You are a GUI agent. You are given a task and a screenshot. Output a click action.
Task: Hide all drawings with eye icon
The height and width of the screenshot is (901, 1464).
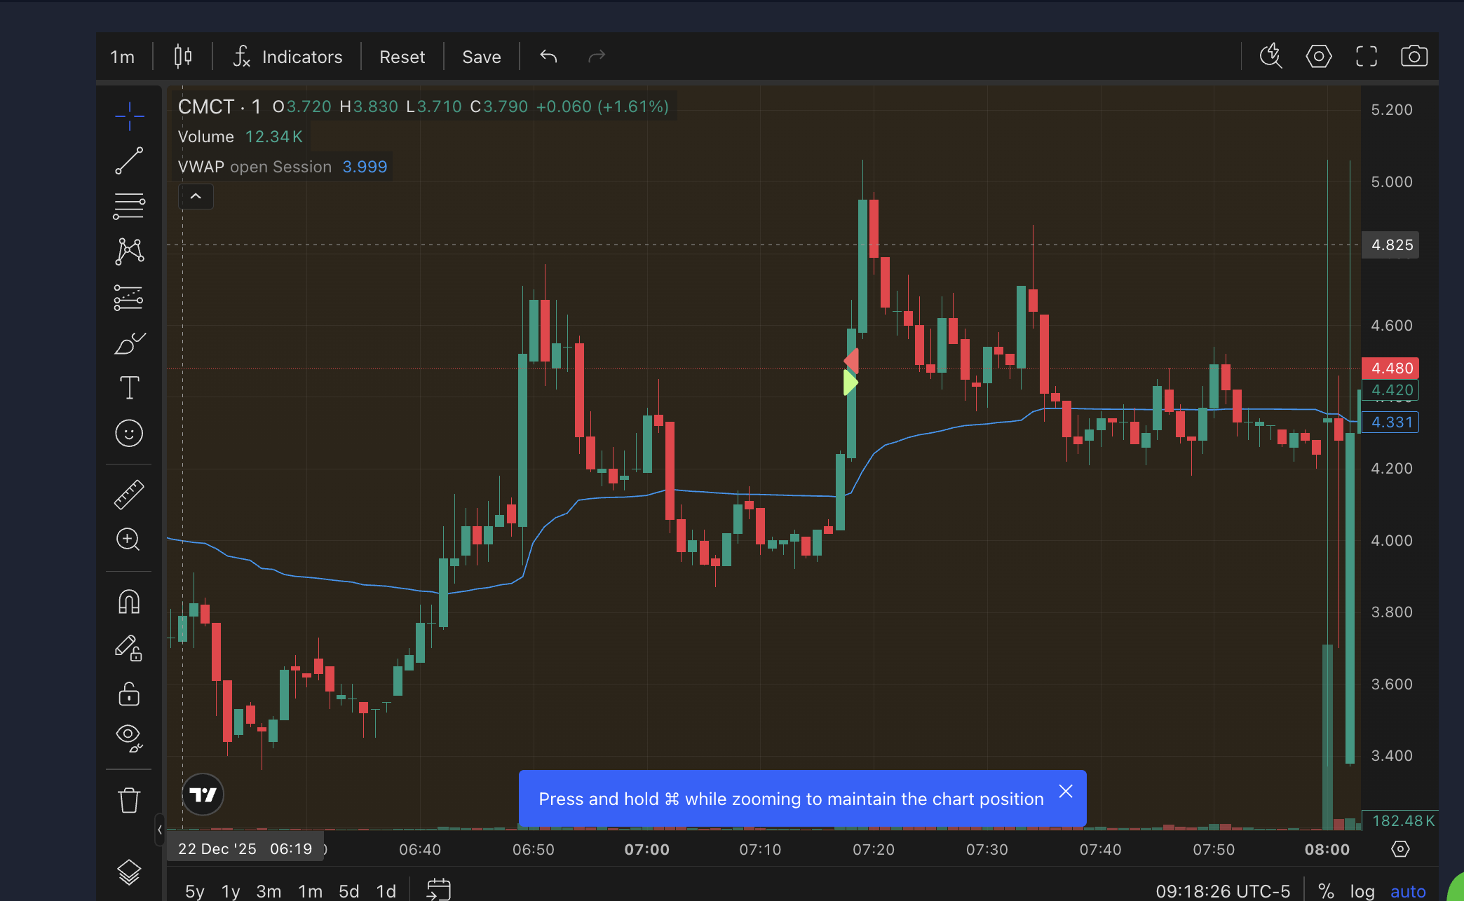[129, 737]
